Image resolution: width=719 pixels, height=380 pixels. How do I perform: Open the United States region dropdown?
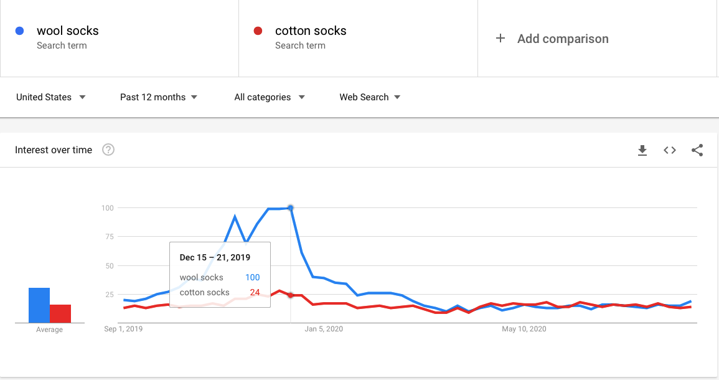(x=51, y=97)
